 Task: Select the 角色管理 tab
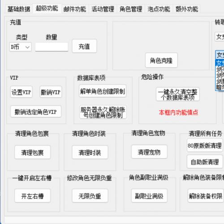coord(131,9)
